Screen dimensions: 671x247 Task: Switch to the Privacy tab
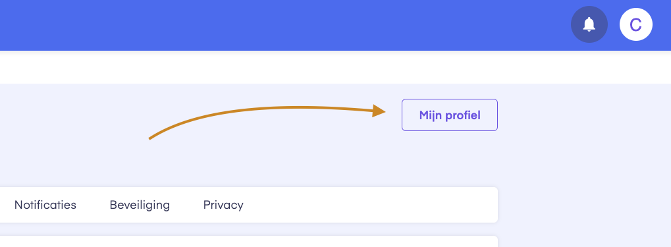click(x=223, y=205)
